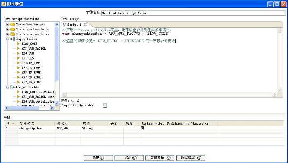Click the Transform Functions folder icon
The height and width of the screenshot is (163, 288).
(x=13, y=34)
